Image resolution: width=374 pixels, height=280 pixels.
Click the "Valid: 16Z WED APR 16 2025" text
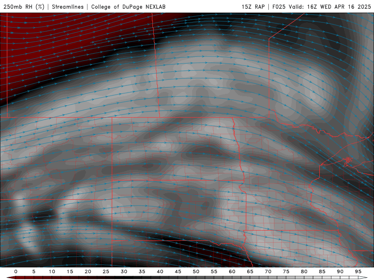(330, 7)
